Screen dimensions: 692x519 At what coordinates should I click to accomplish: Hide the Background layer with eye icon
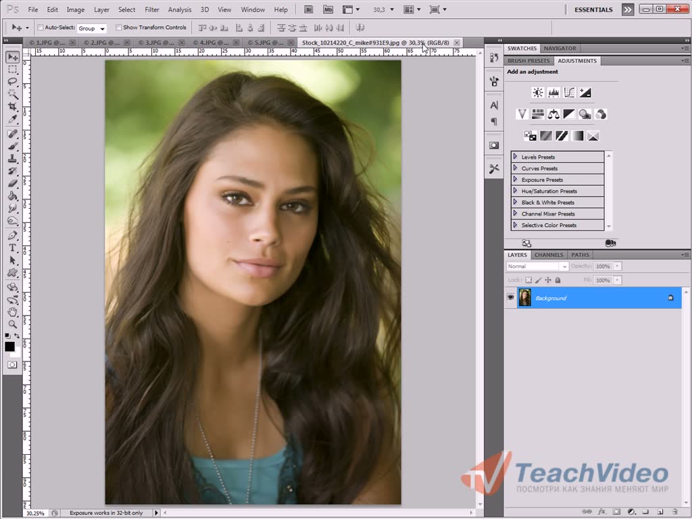pyautogui.click(x=511, y=297)
